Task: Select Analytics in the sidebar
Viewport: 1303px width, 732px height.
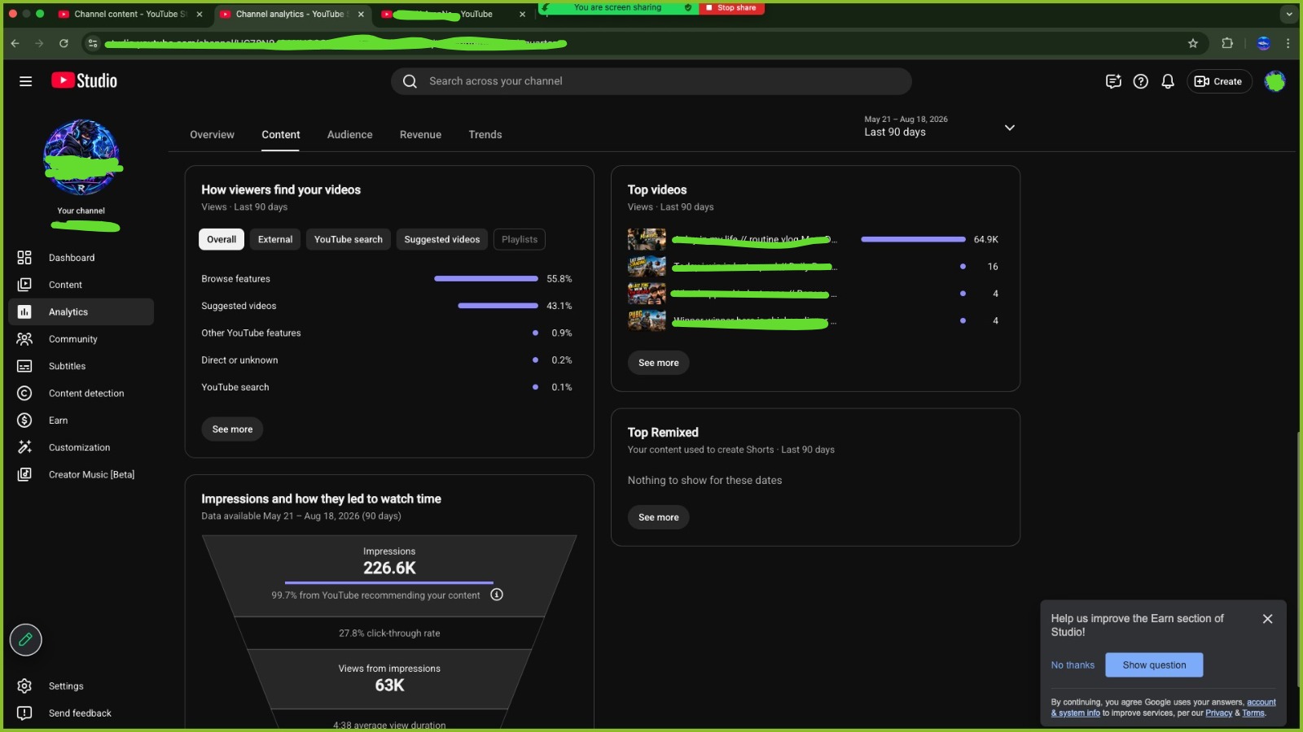Action: (x=81, y=312)
